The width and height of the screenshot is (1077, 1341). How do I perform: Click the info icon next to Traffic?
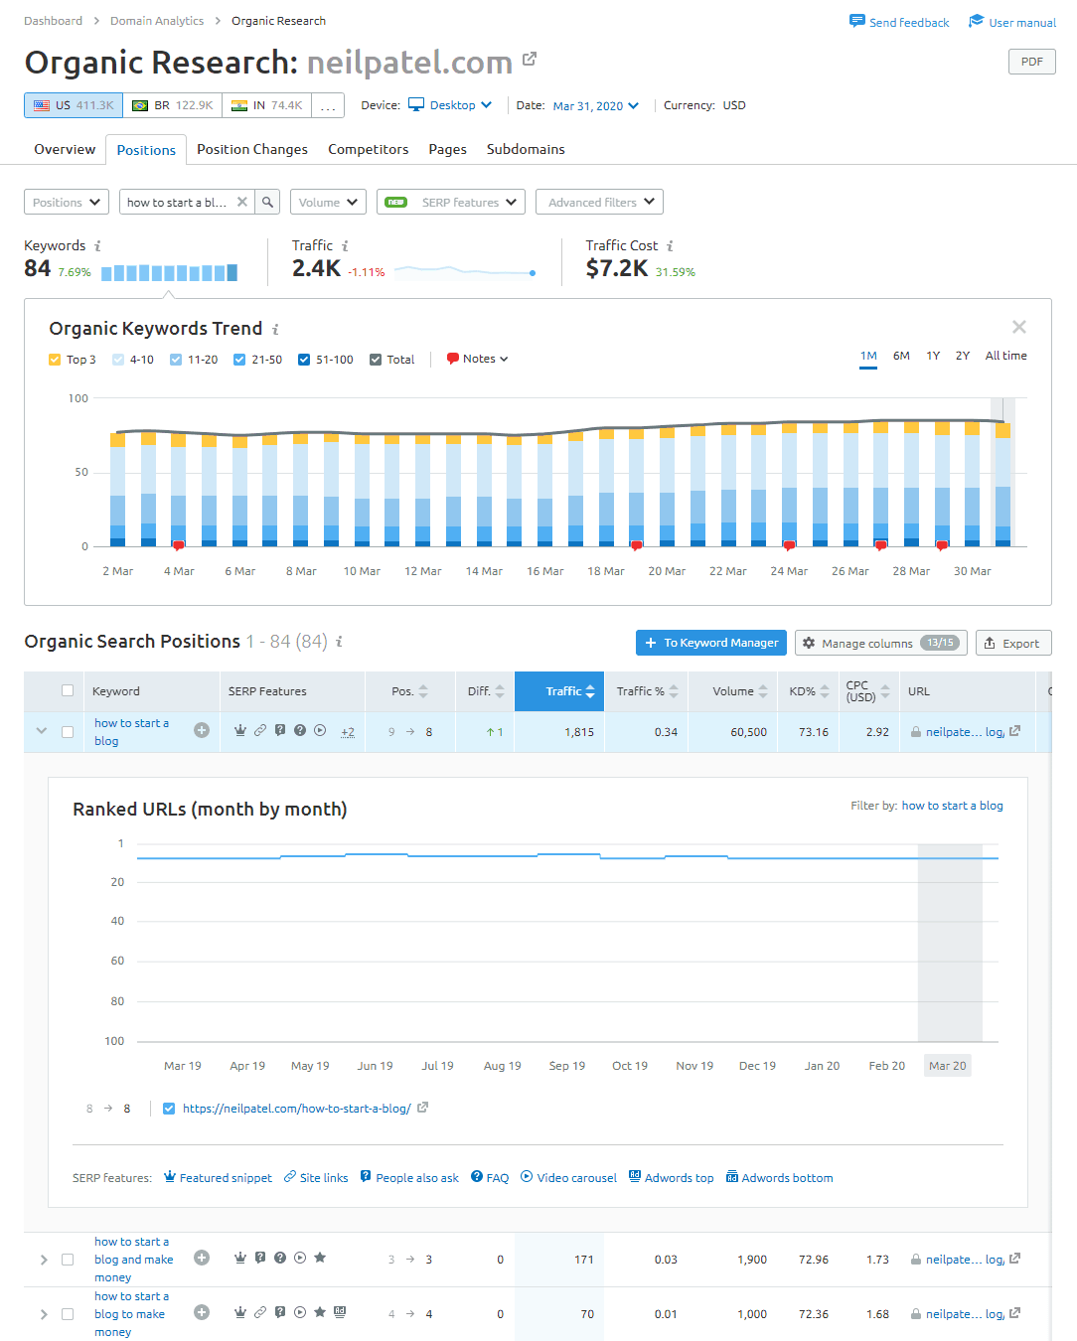(x=345, y=245)
